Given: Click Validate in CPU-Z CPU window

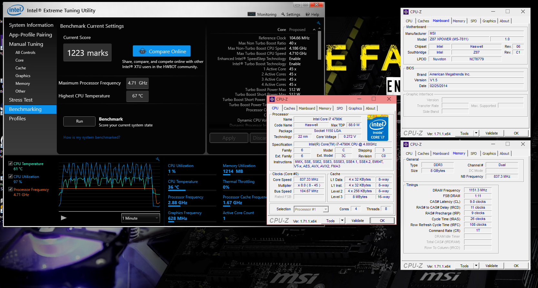Looking at the screenshot, I should coord(358,221).
